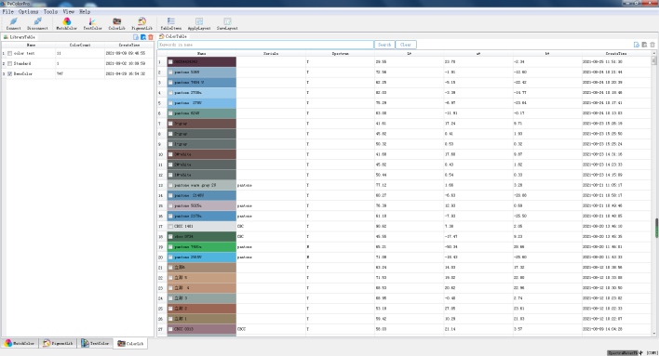The height and width of the screenshot is (356, 659).
Task: Click the PsColorPro app icon in title bar
Action: [4, 4]
